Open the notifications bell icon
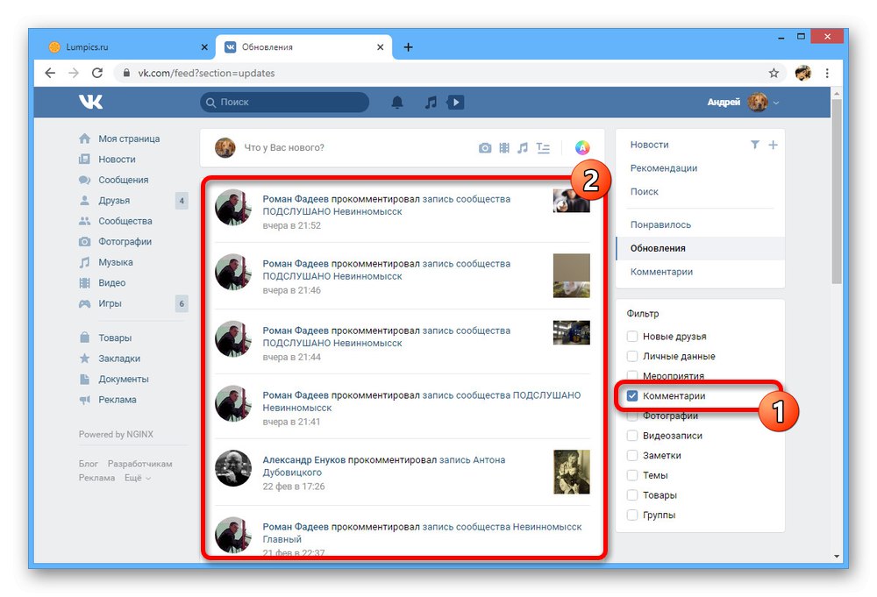Viewport: 877px width, 597px height. pyautogui.click(x=397, y=103)
